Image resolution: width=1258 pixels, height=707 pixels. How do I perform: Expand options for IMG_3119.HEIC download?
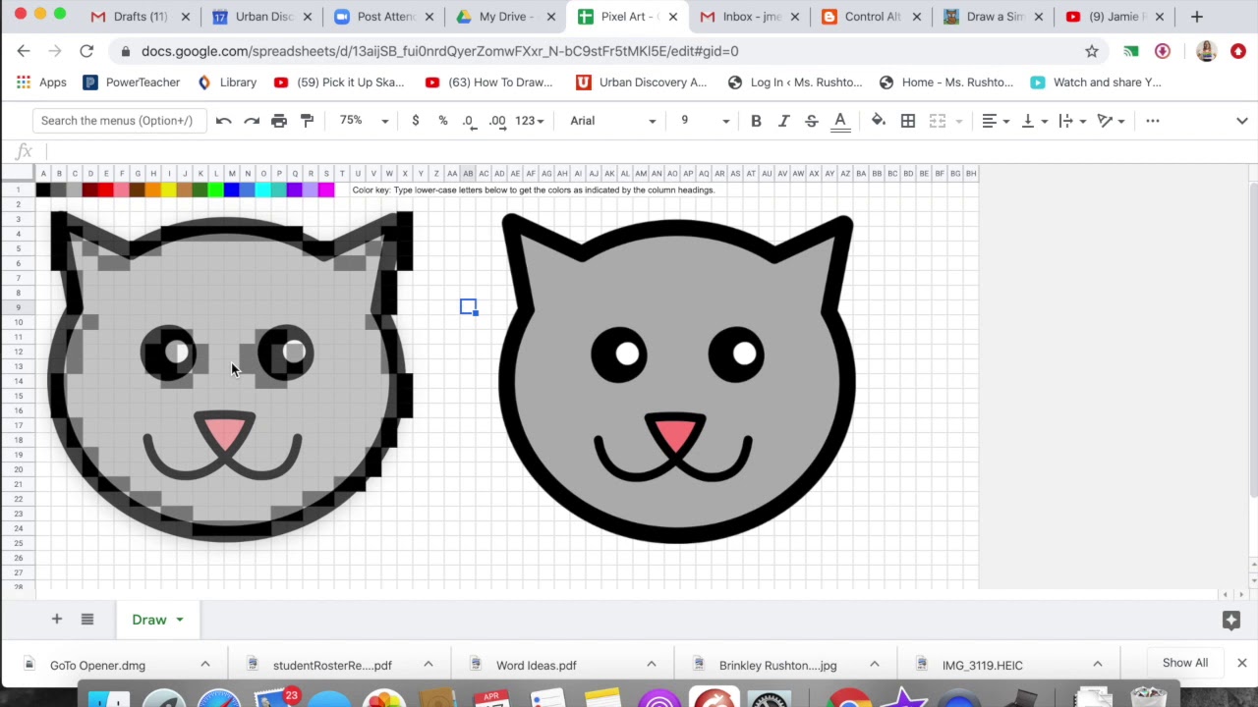(x=1098, y=665)
